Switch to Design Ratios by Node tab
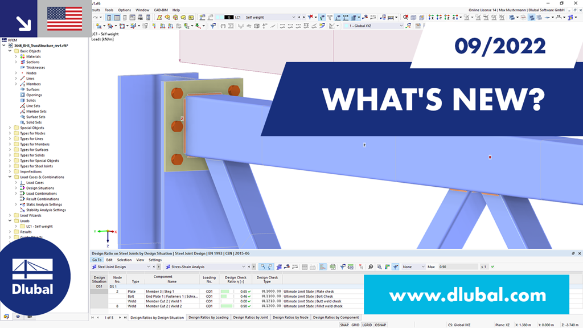 click(290, 318)
